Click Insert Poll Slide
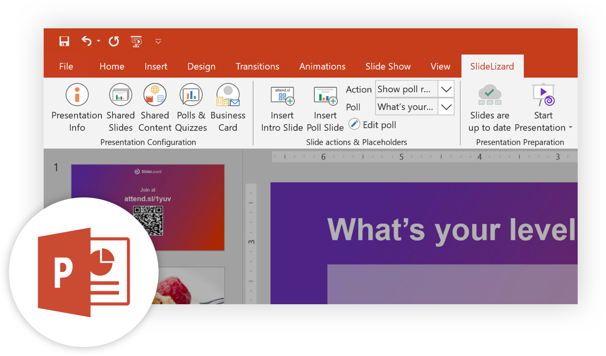606x356 pixels. click(x=325, y=109)
